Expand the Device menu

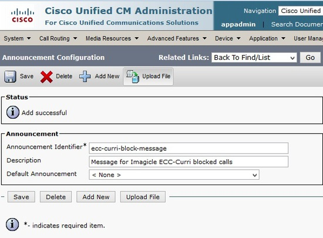coord(228,38)
